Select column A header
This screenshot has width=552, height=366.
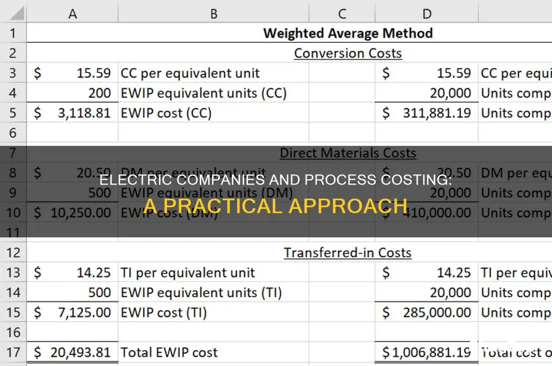(x=72, y=13)
